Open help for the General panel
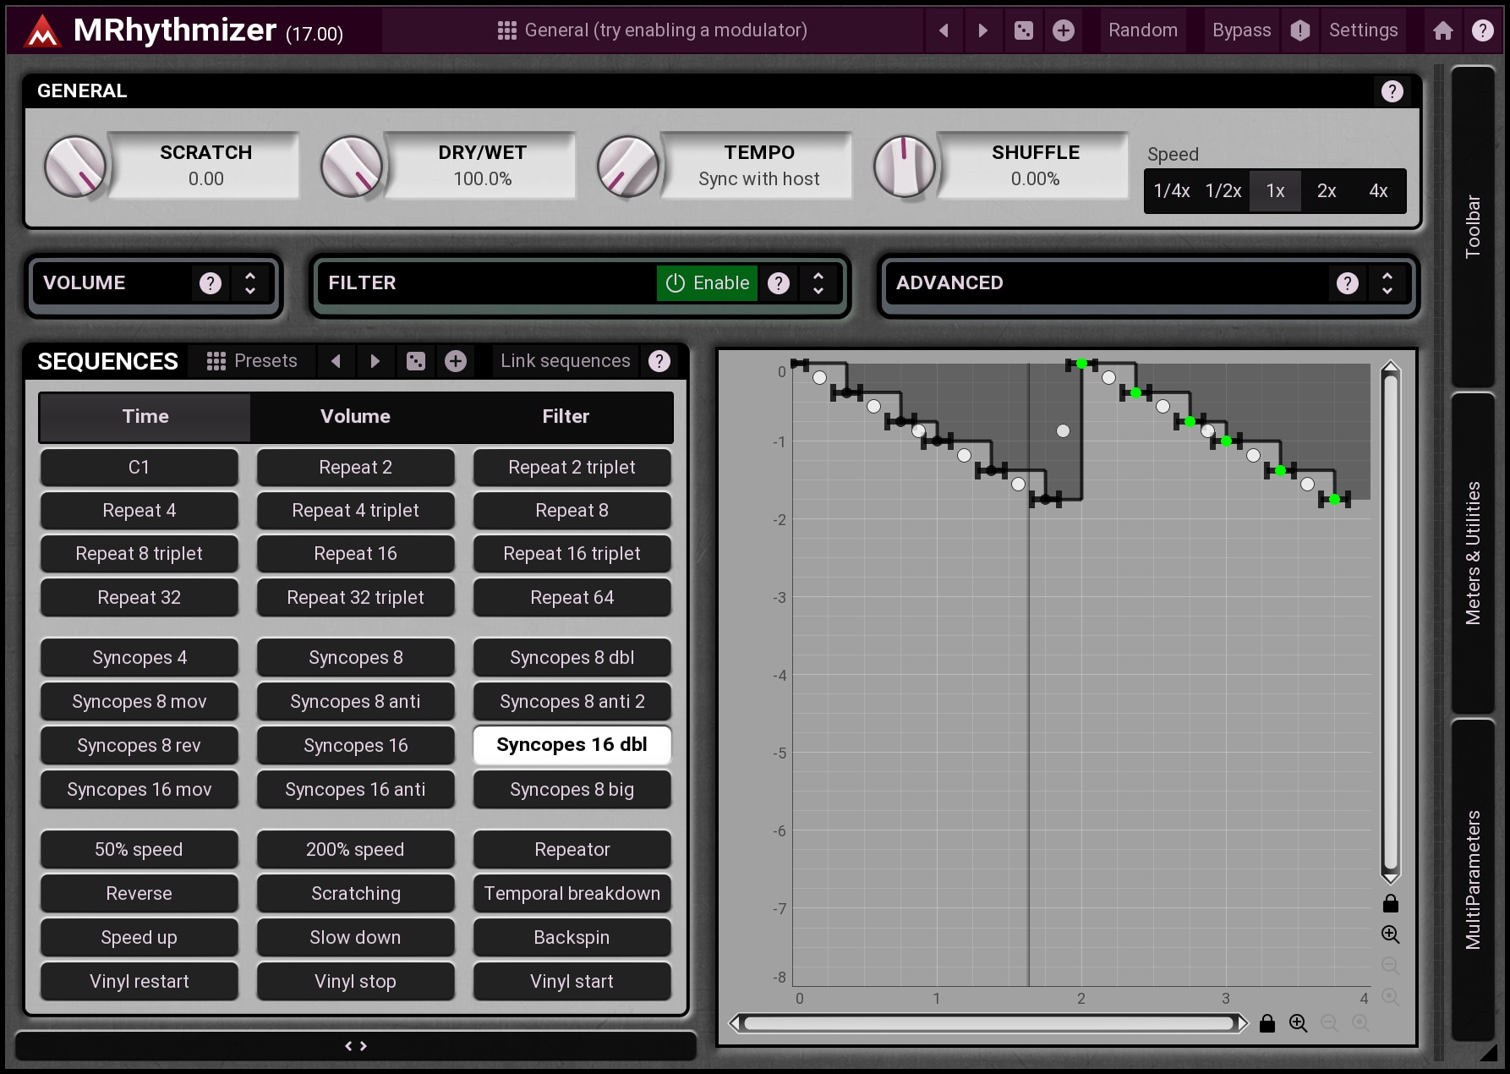This screenshot has width=1510, height=1074. (x=1392, y=91)
